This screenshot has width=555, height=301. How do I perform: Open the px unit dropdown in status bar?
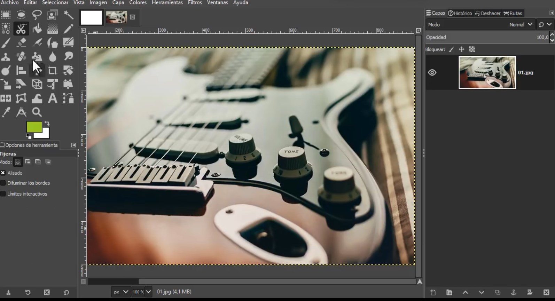click(121, 292)
